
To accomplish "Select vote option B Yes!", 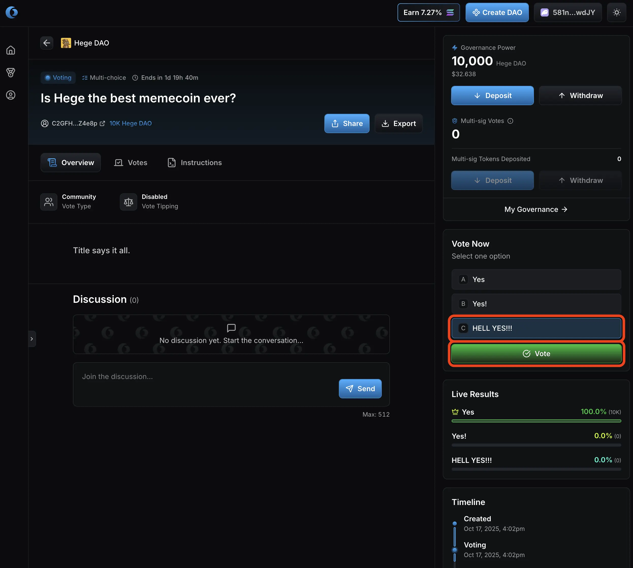I will tap(536, 304).
